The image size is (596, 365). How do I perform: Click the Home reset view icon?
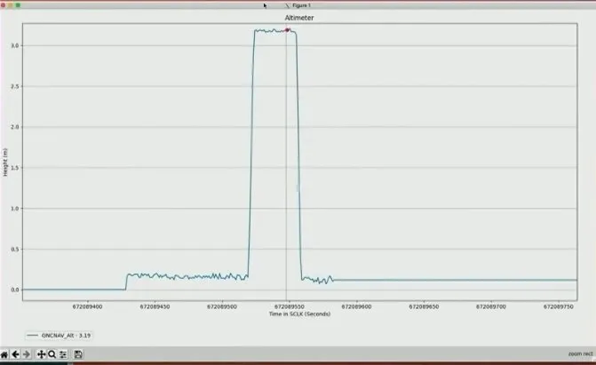(5, 354)
